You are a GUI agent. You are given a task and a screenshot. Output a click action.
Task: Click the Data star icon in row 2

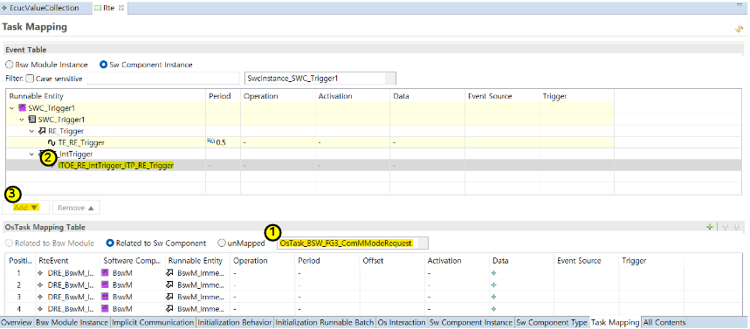coord(494,285)
